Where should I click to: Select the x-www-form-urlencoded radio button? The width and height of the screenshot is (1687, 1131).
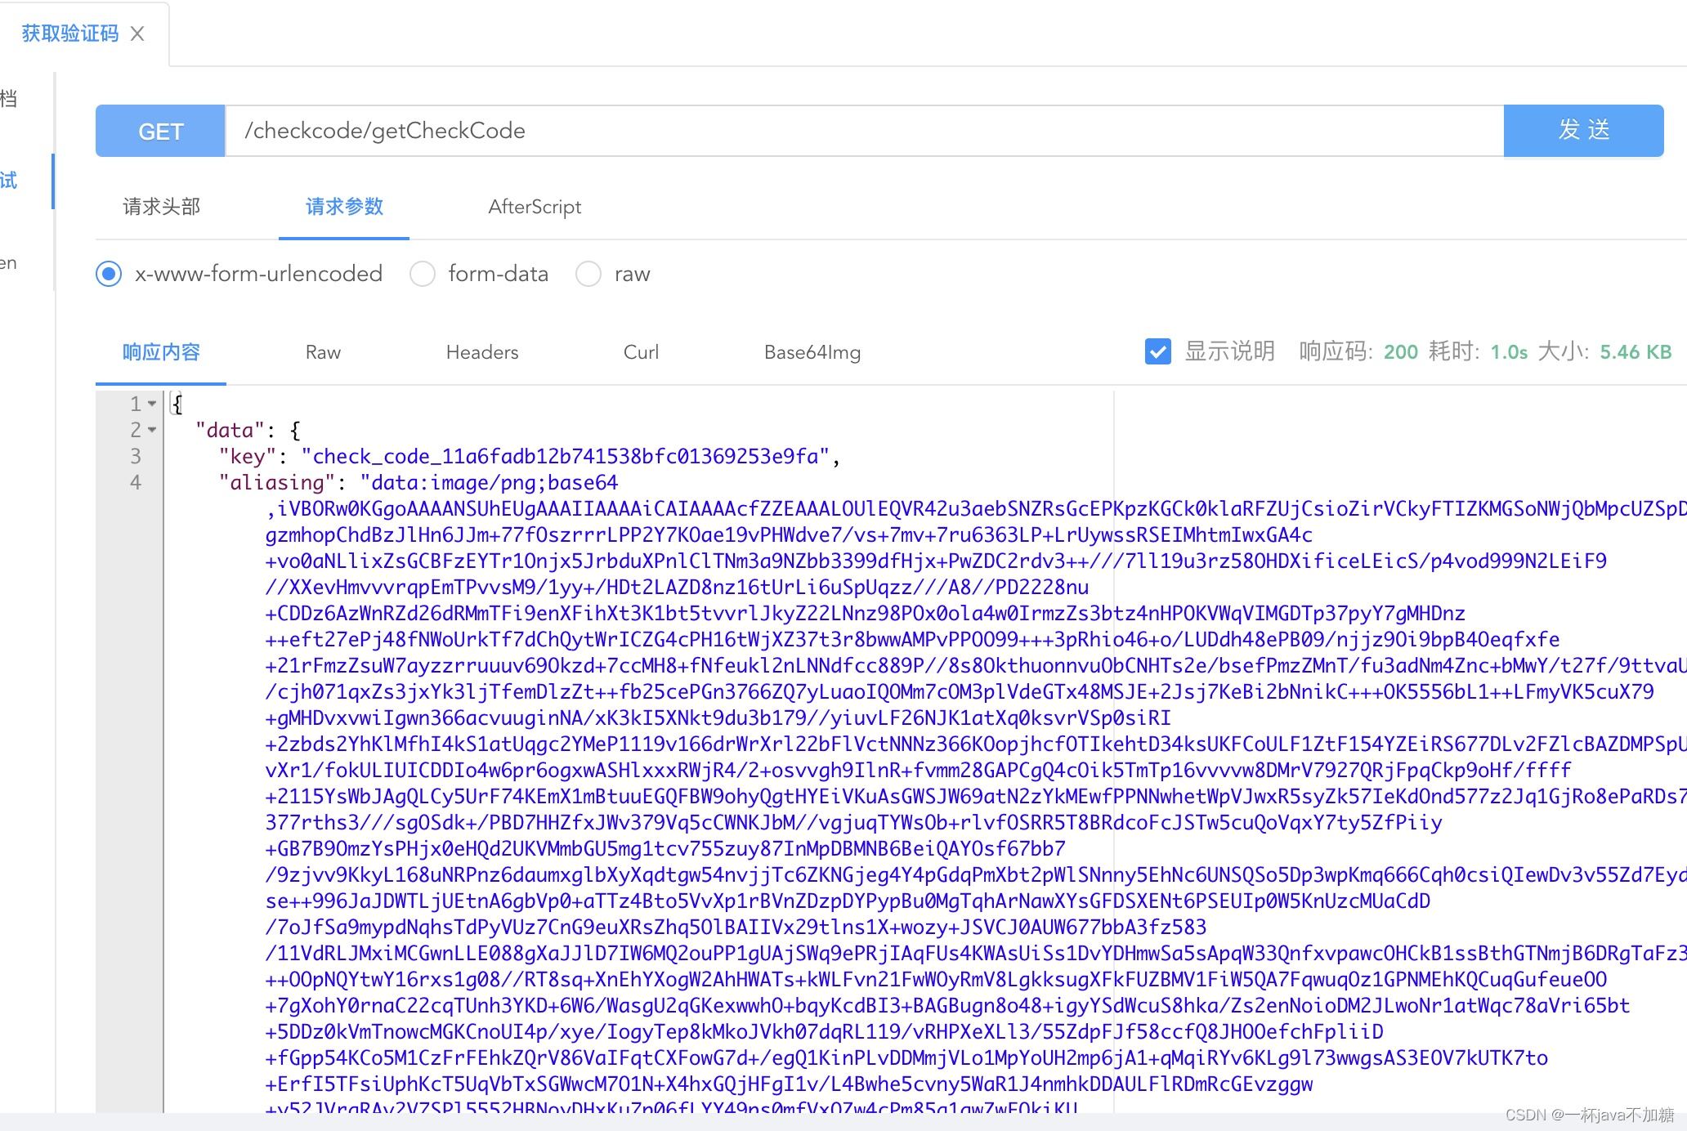point(109,274)
